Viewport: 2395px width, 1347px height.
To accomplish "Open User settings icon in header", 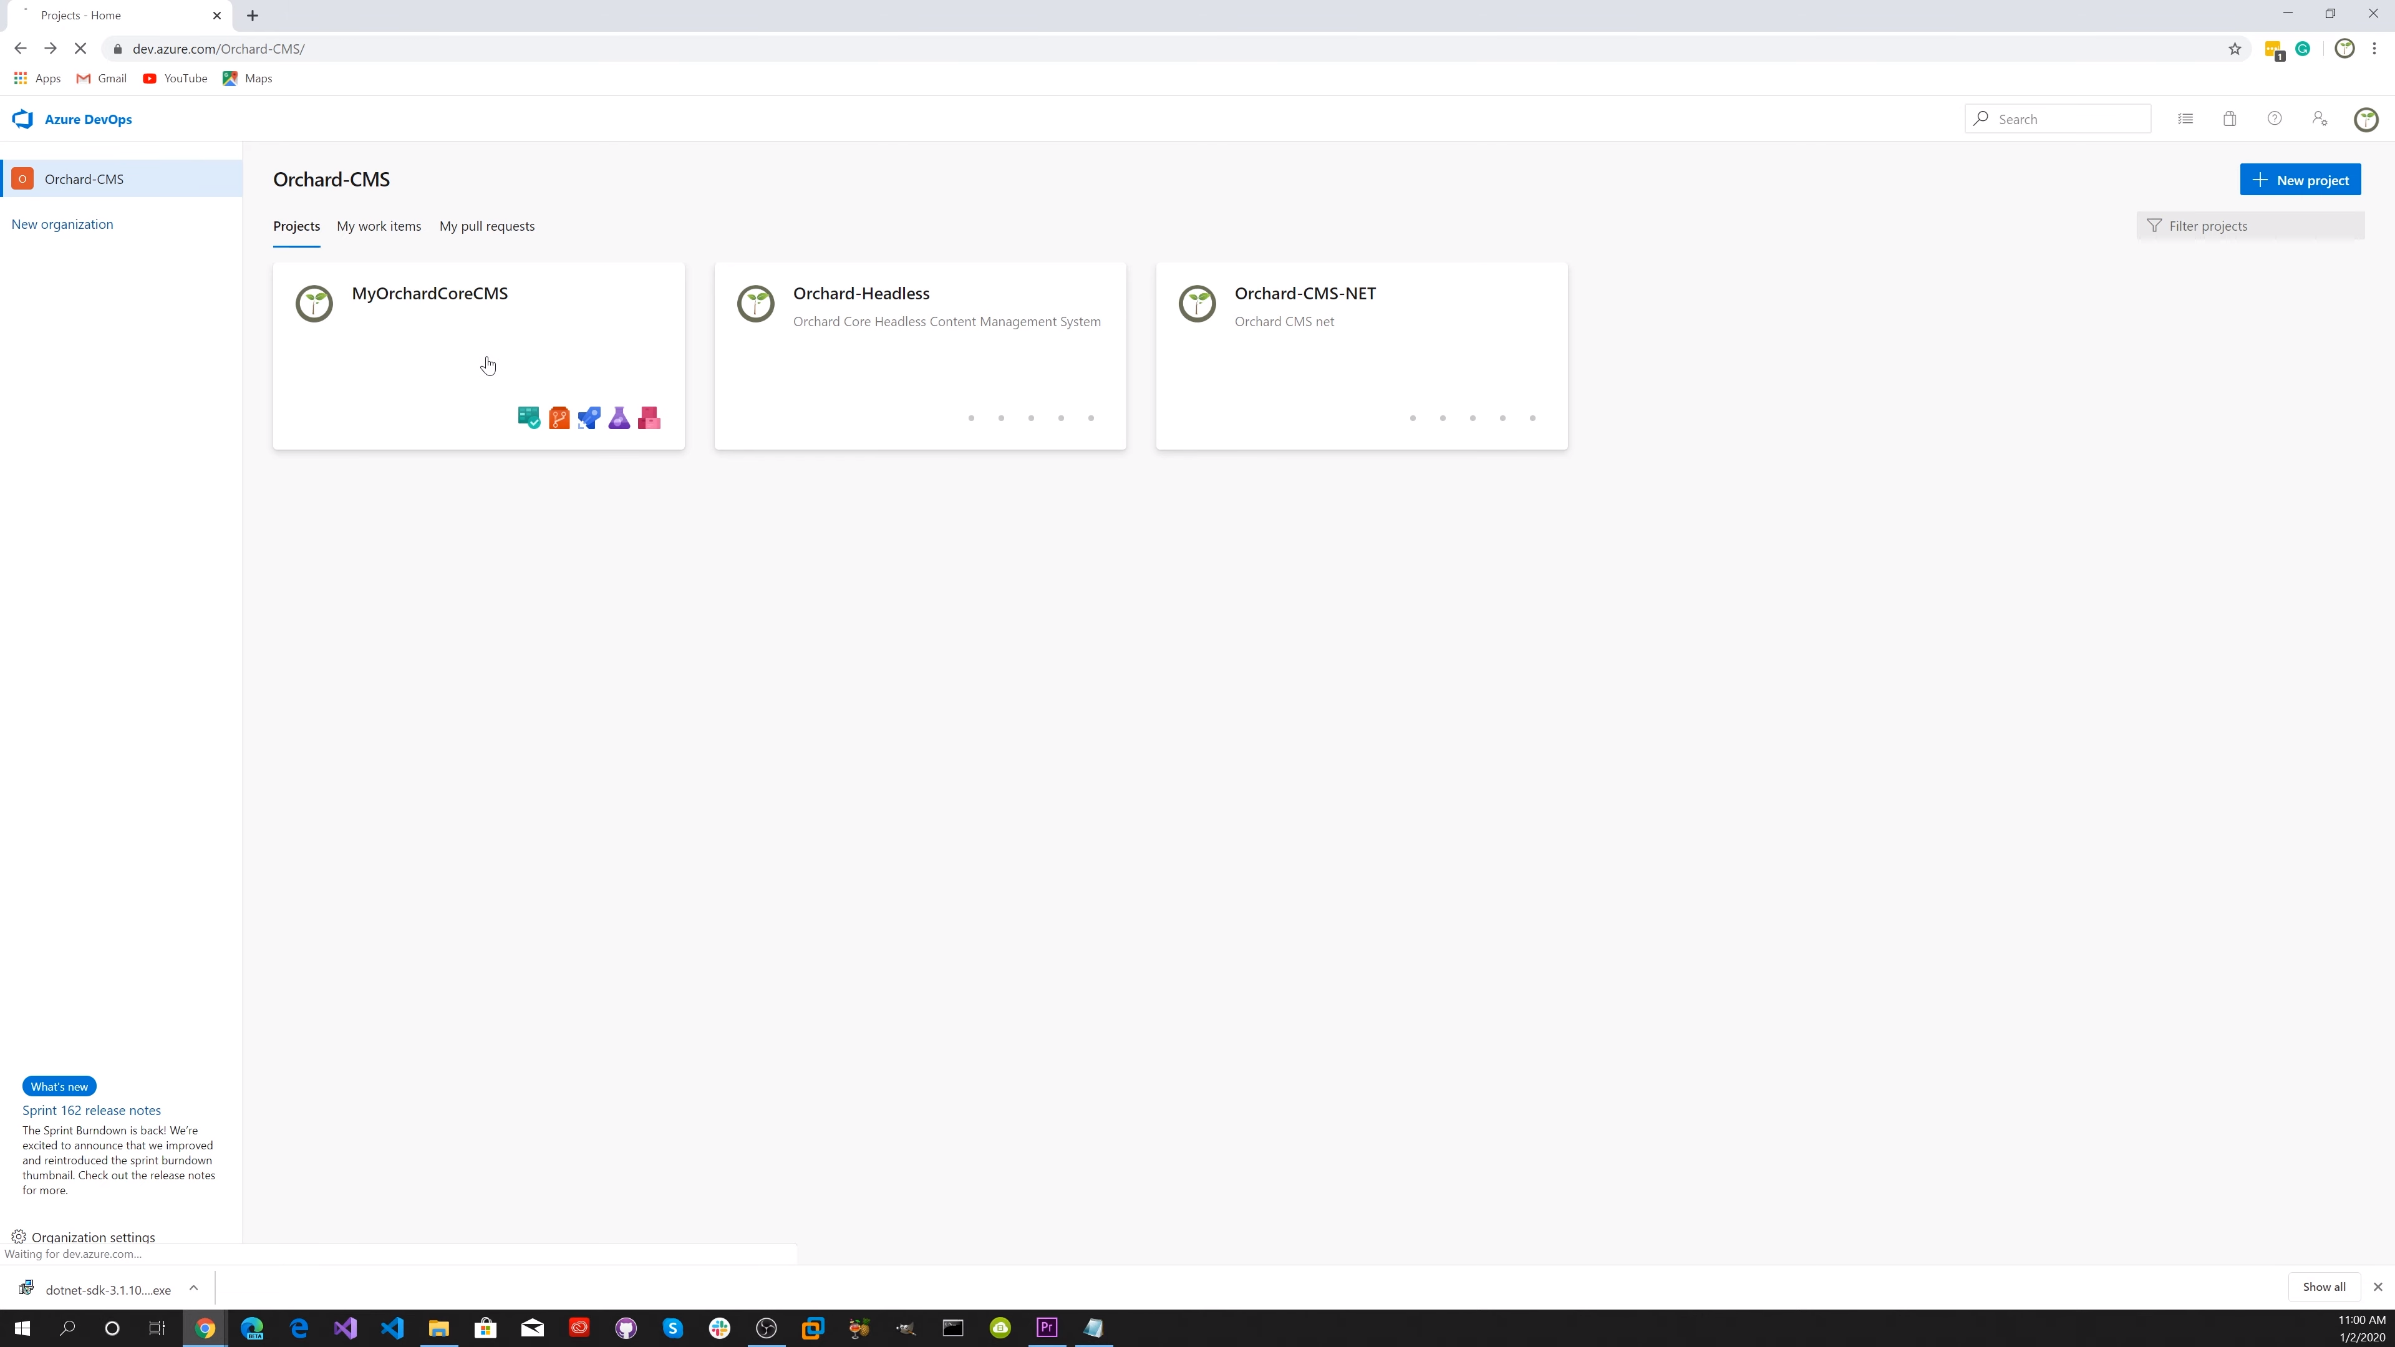I will pos(2320,119).
